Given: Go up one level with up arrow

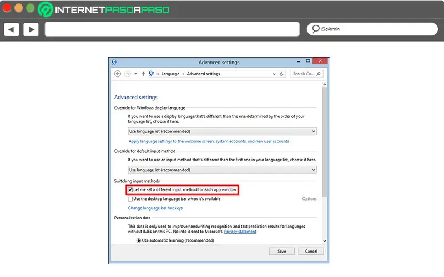Looking at the screenshot, I should coord(143,74).
